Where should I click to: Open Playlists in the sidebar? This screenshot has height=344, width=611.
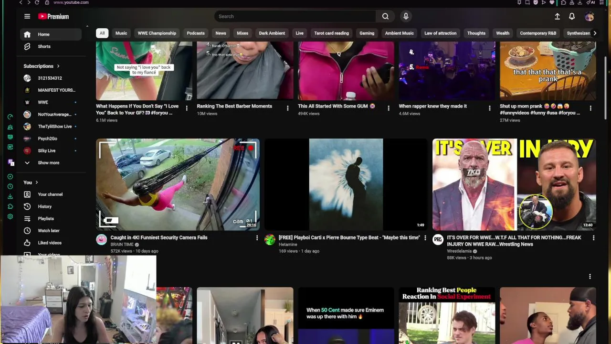pyautogui.click(x=51, y=219)
